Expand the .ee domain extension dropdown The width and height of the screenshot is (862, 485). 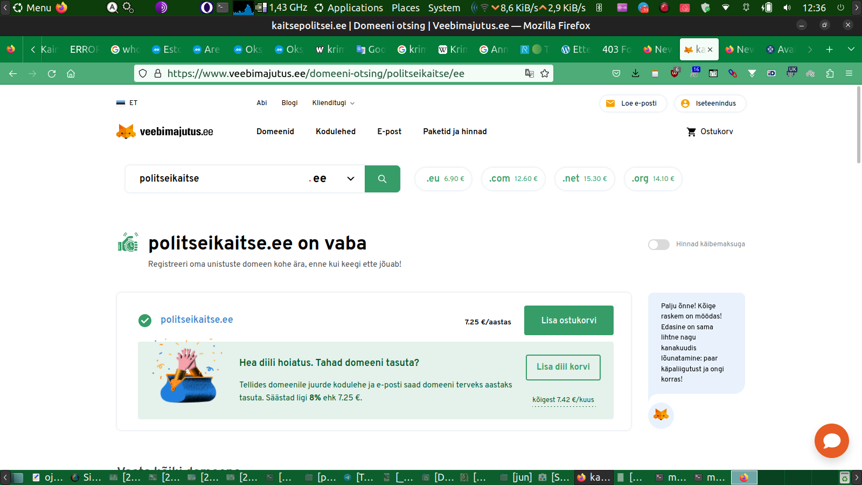(x=350, y=179)
